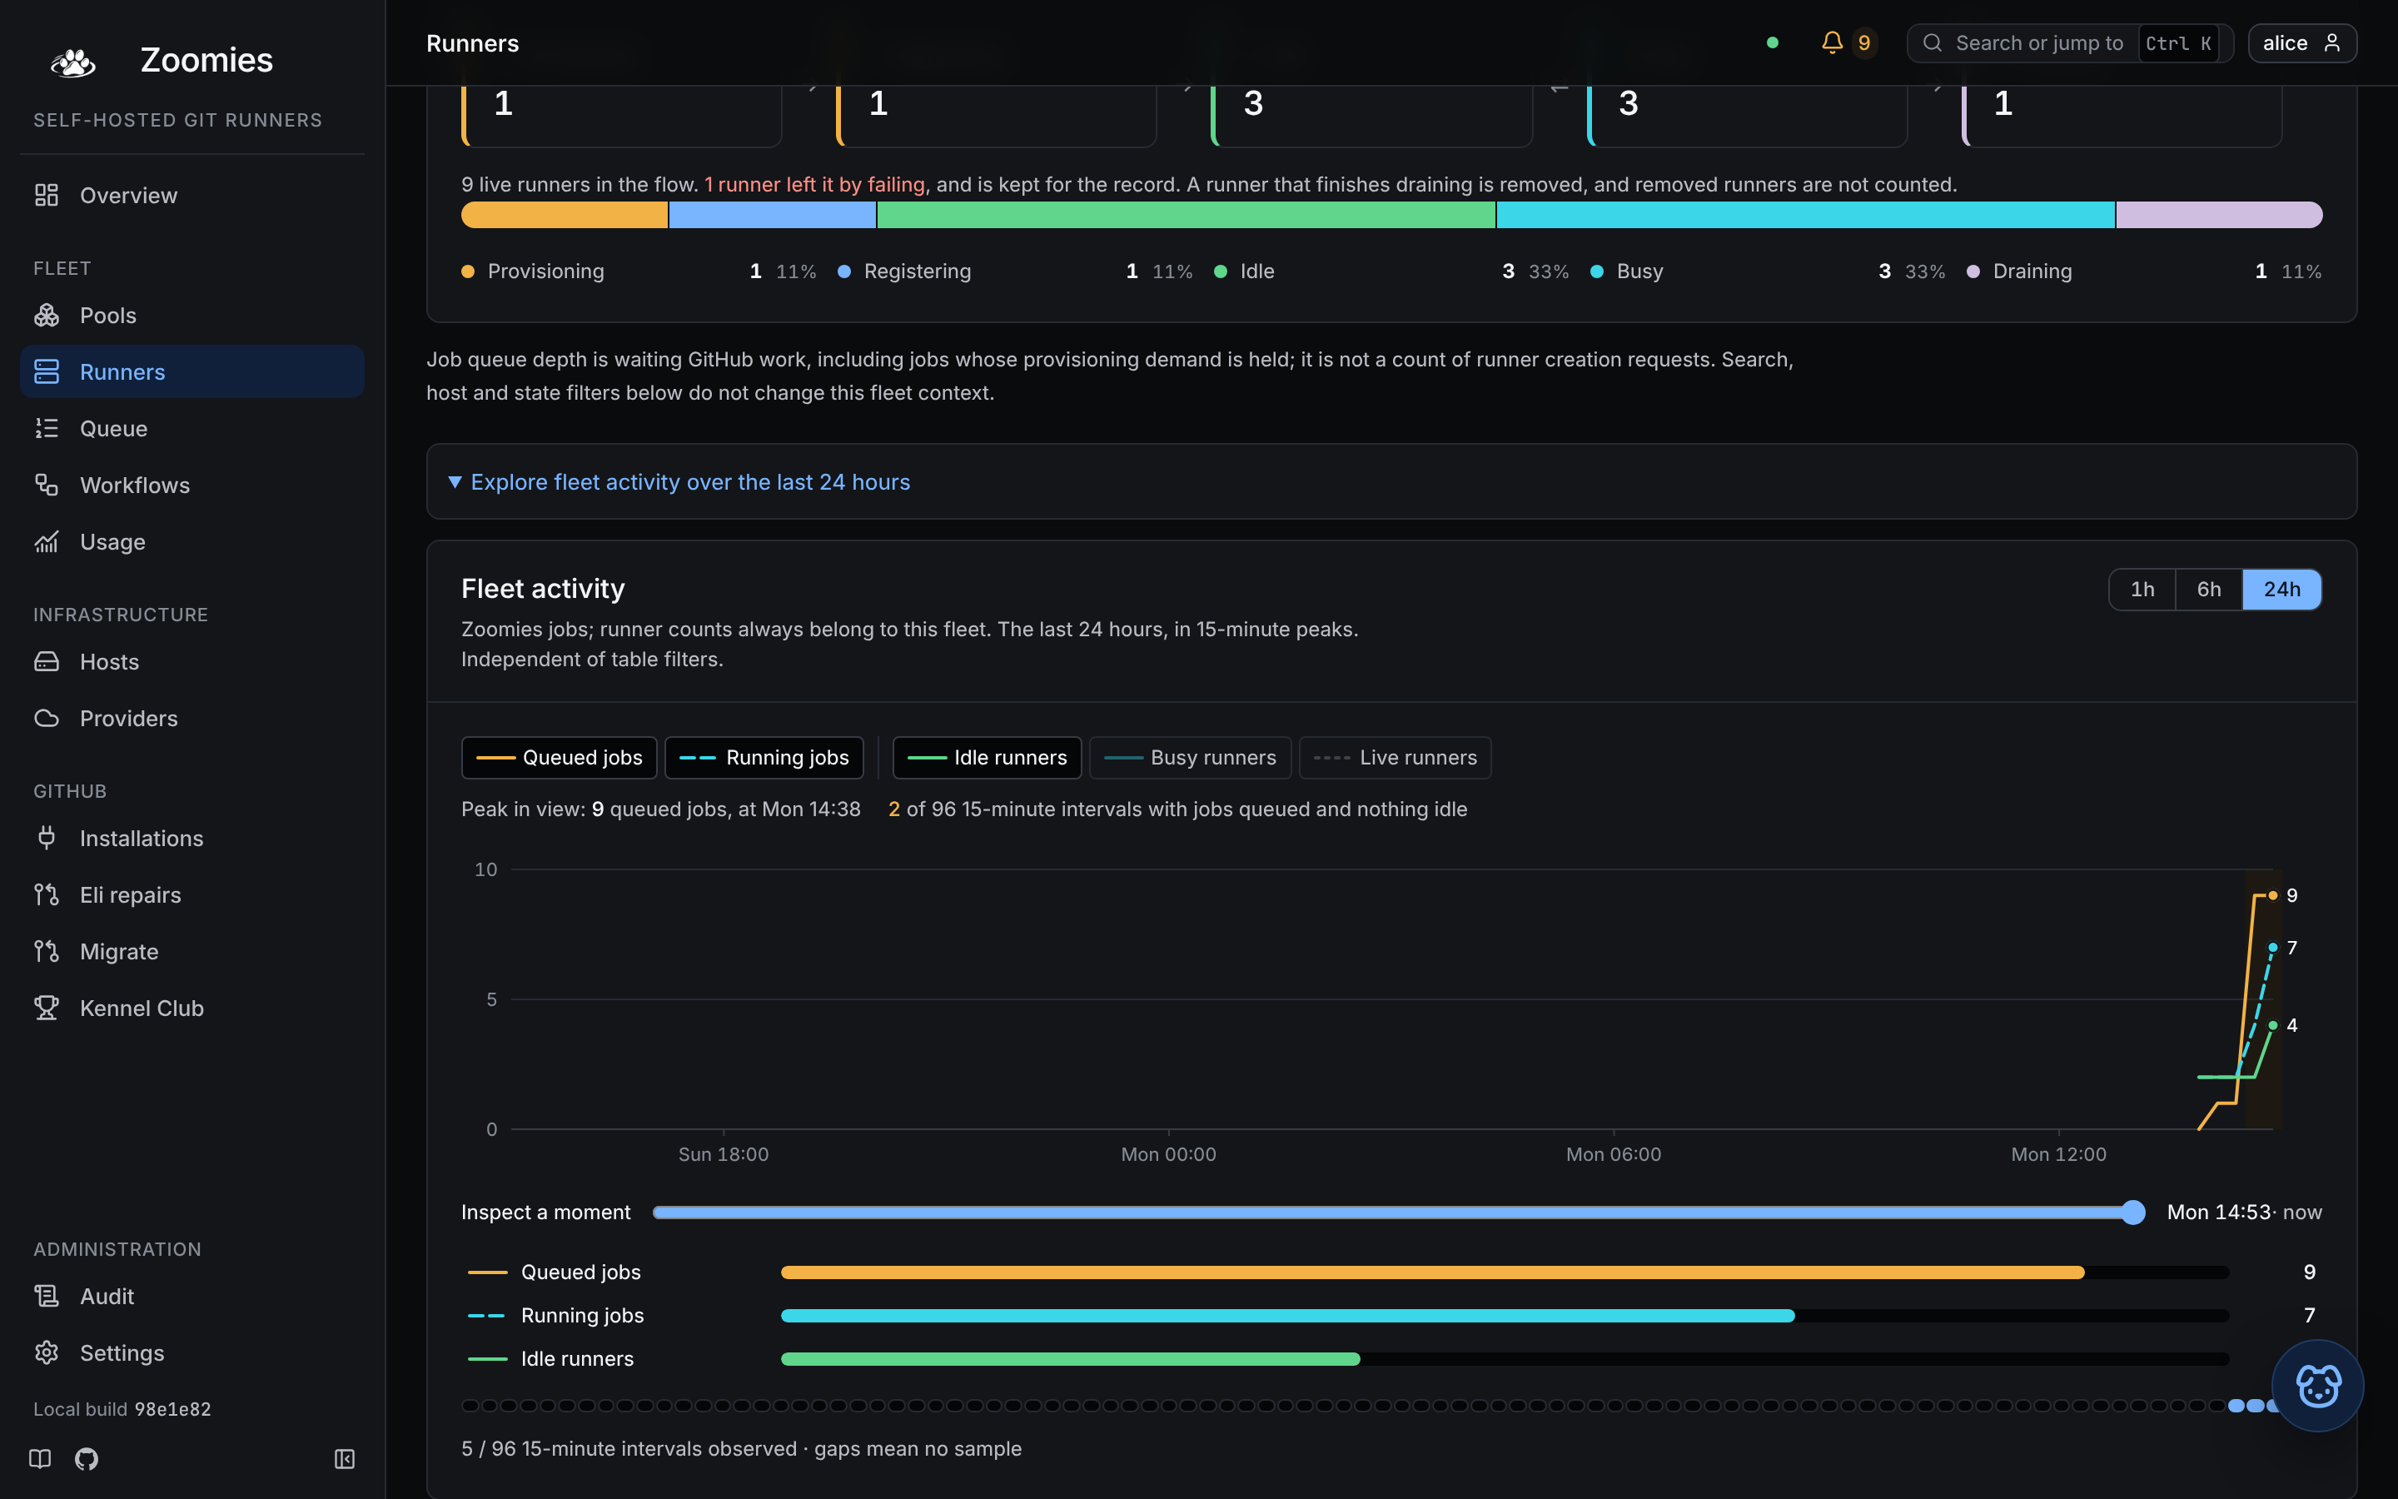
Task: Click the Idle legend entry 3 33%
Action: [1391, 271]
